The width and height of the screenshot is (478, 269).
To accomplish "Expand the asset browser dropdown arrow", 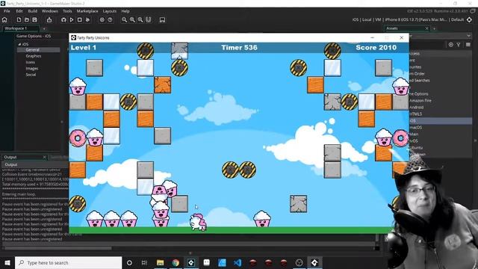I will (x=468, y=36).
